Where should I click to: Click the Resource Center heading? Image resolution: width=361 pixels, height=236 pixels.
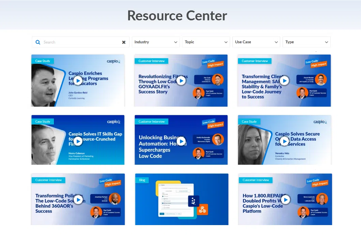(177, 15)
